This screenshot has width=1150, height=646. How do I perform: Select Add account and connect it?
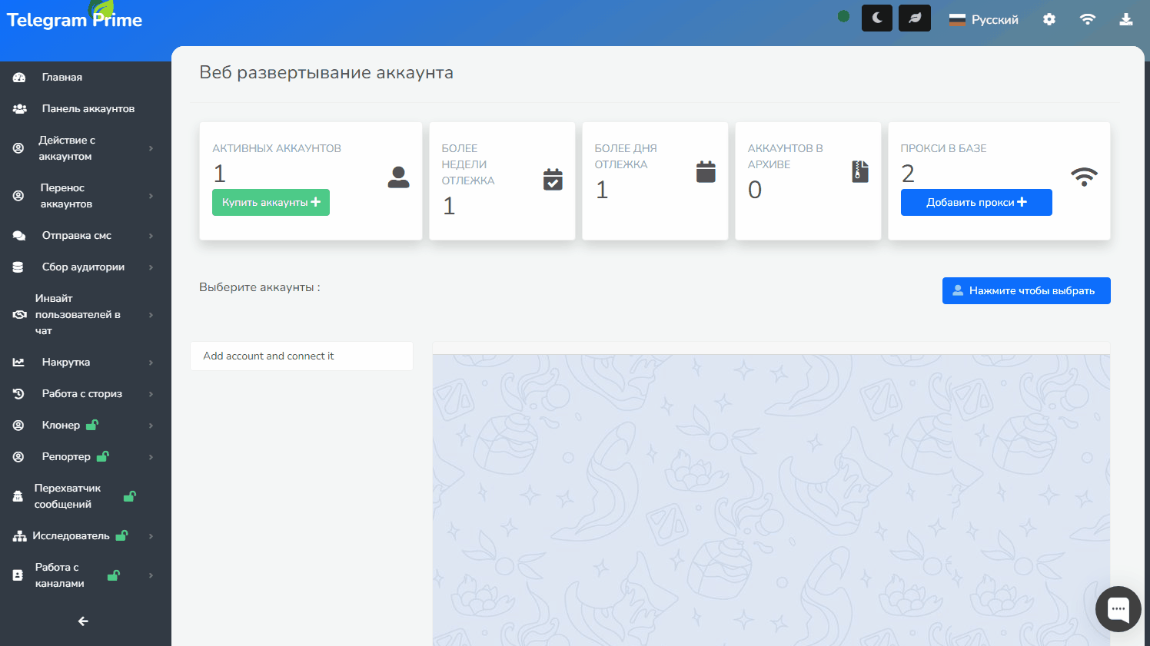[x=301, y=356]
